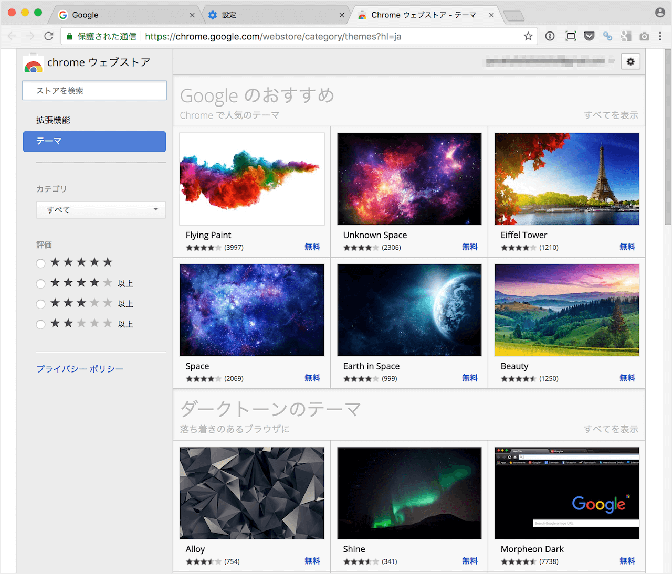Click 無料 on the Alloy card
672x574 pixels.
point(312,561)
